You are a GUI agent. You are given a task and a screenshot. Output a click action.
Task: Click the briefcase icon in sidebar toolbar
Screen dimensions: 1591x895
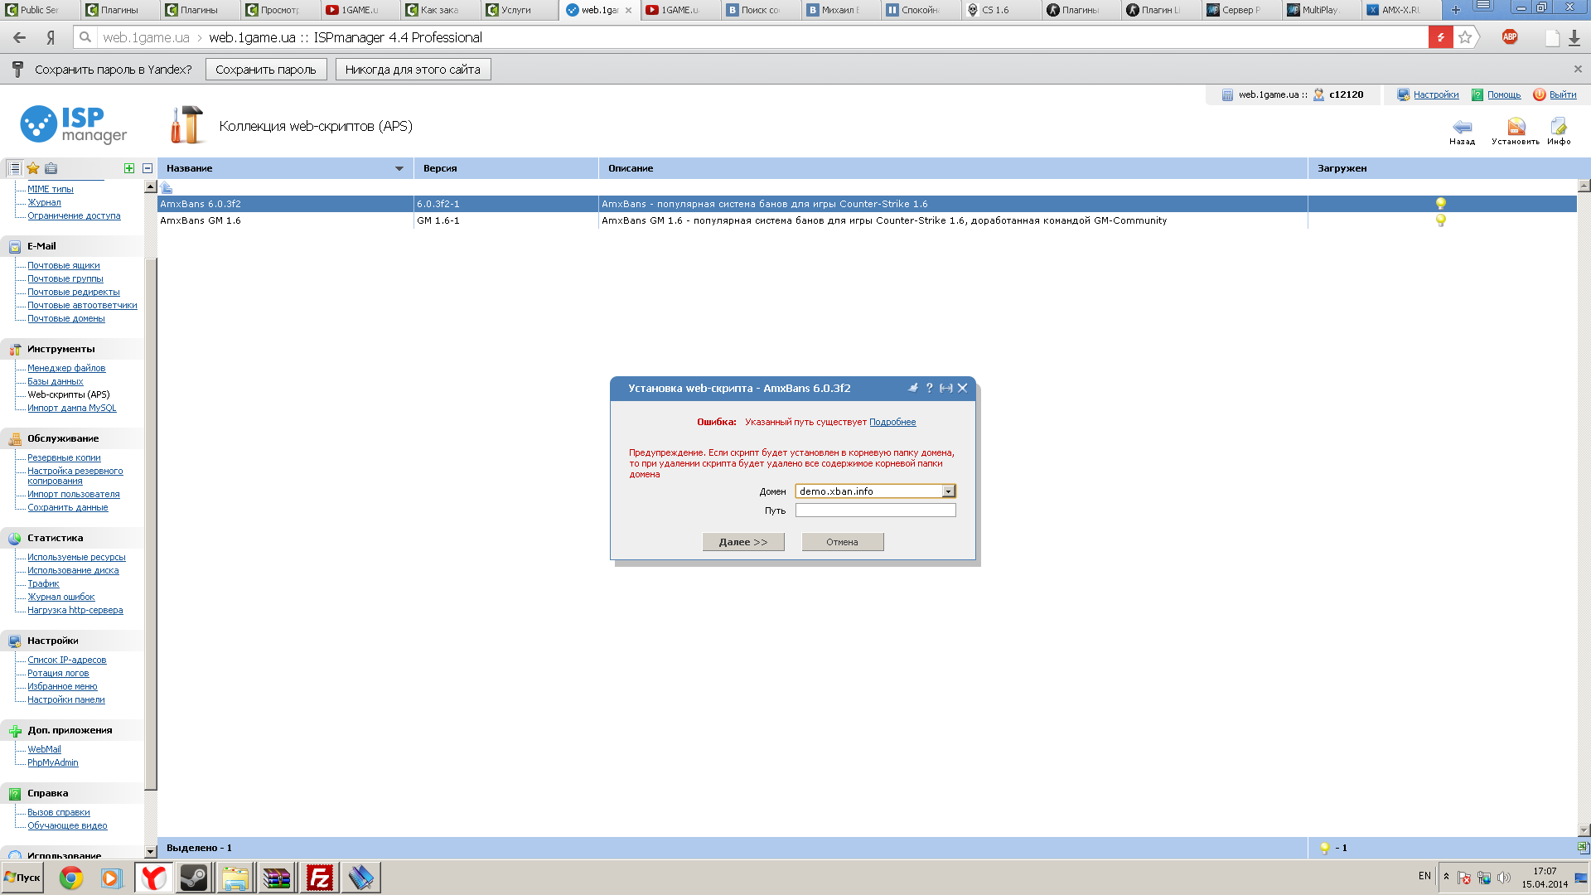51,168
